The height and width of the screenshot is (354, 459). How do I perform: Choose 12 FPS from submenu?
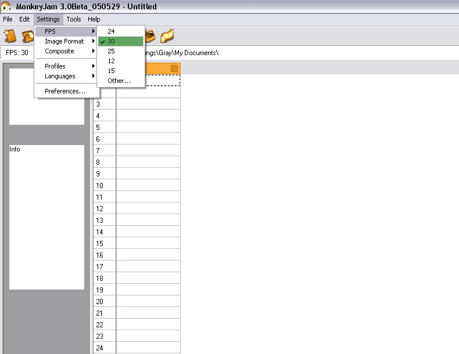click(x=121, y=61)
